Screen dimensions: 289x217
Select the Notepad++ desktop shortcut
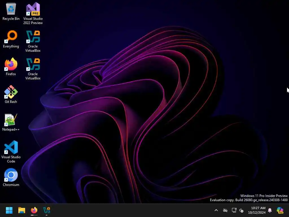11,122
